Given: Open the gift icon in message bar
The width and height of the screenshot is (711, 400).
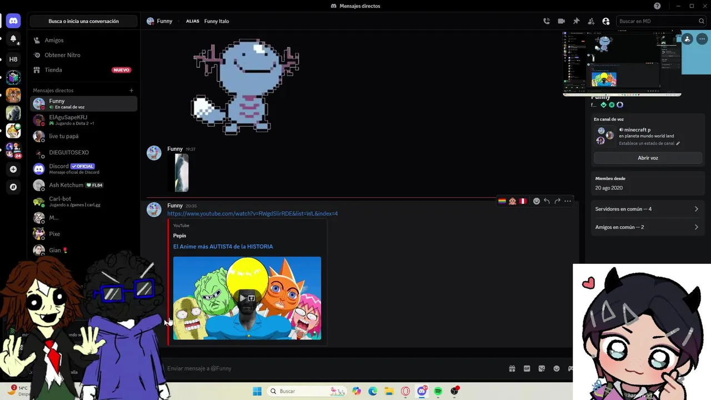Looking at the screenshot, I should [512, 368].
